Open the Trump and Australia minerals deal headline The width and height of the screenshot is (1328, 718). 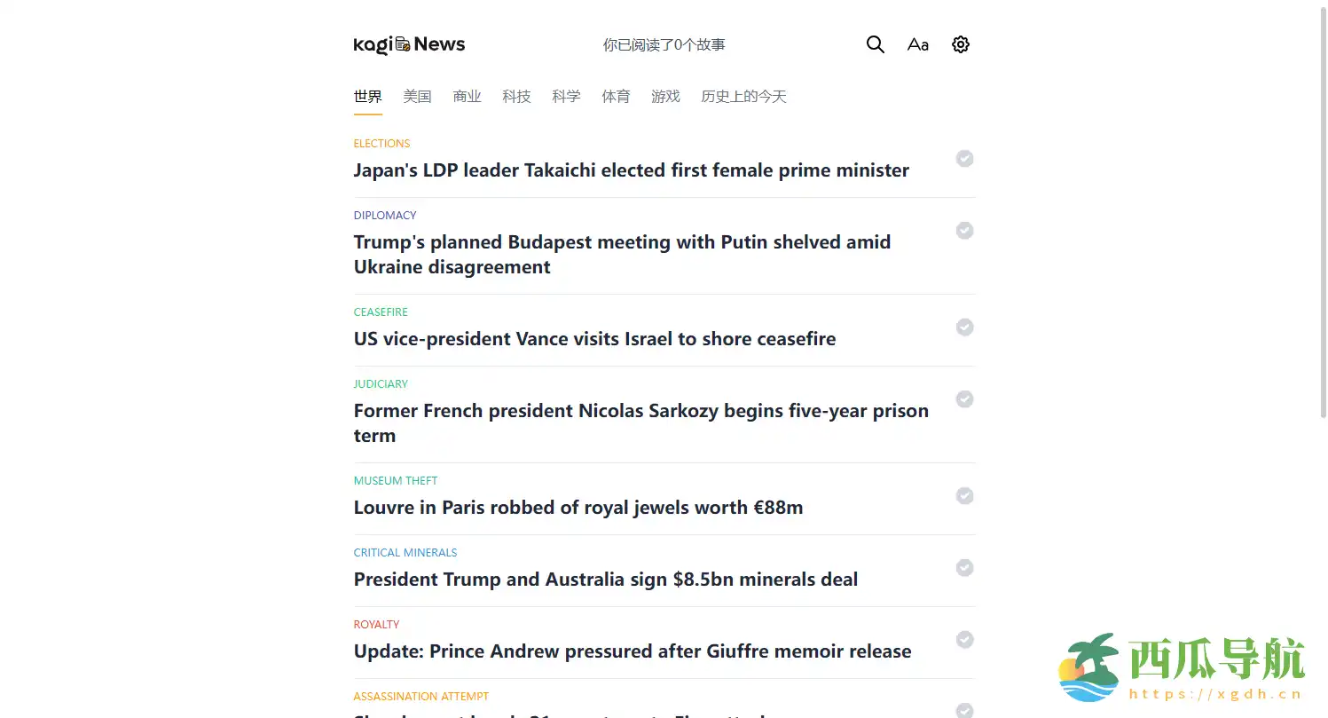click(605, 580)
